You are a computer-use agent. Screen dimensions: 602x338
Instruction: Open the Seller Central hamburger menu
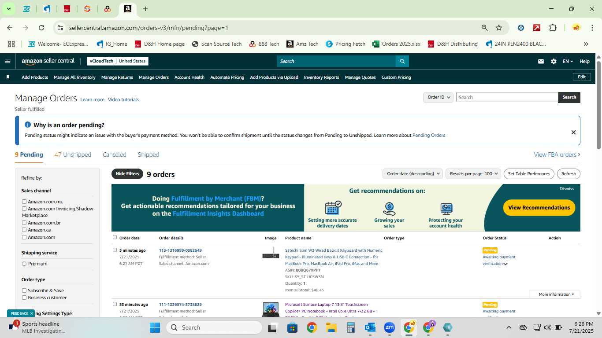coord(7,61)
